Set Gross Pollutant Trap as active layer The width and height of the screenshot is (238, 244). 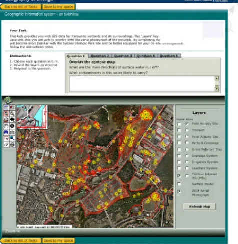[x=187, y=149]
